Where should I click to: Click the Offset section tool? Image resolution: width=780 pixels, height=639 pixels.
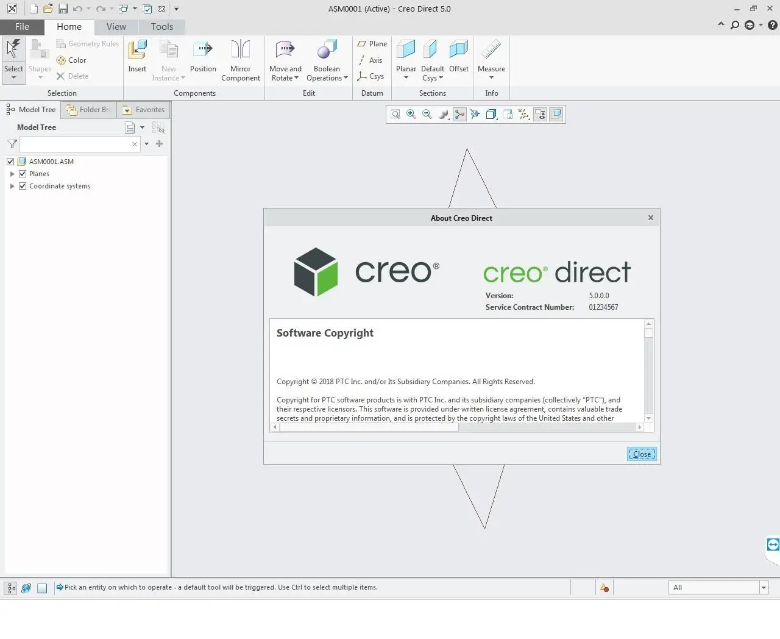pos(459,56)
